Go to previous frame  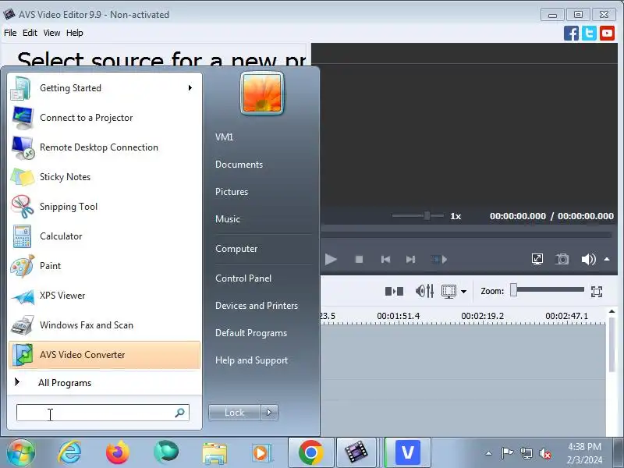[385, 260]
